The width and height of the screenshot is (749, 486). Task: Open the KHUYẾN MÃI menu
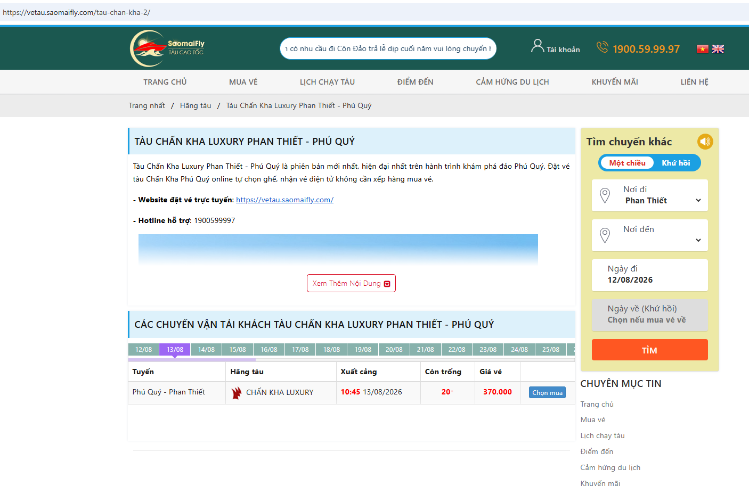pyautogui.click(x=615, y=82)
